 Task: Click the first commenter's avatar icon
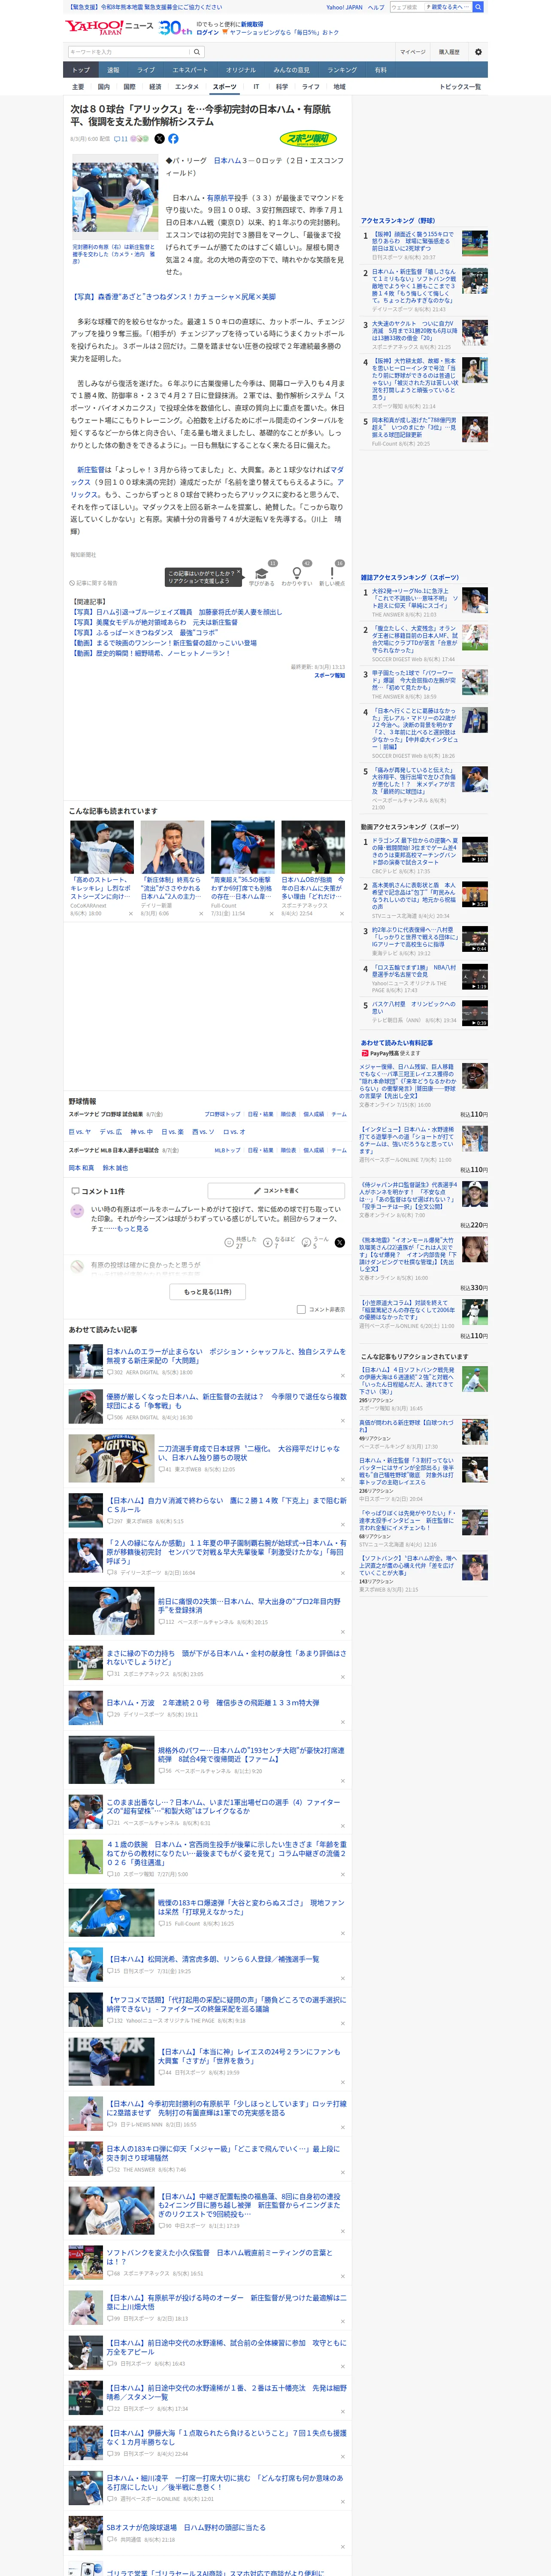point(77,1212)
